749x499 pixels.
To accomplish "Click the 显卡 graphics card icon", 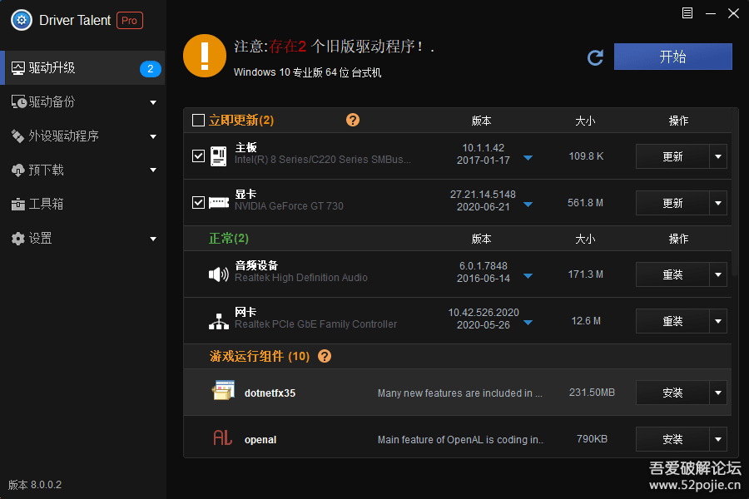I will point(219,203).
